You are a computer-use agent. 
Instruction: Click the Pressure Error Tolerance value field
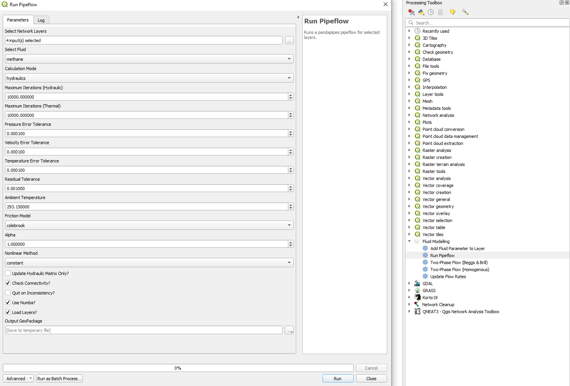coord(147,134)
